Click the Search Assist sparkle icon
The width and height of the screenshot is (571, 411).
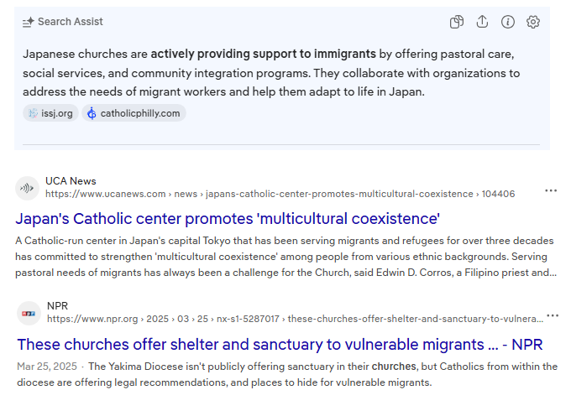point(29,22)
